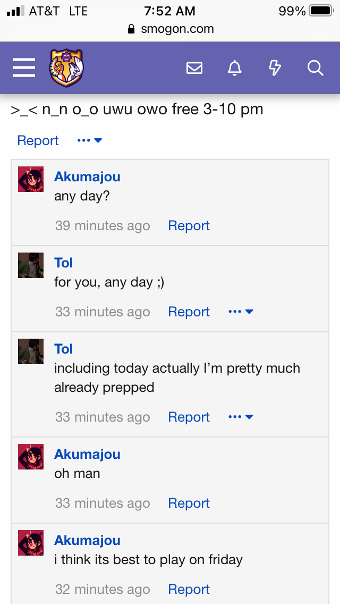Expand options for "including today actually" comment

tap(241, 417)
